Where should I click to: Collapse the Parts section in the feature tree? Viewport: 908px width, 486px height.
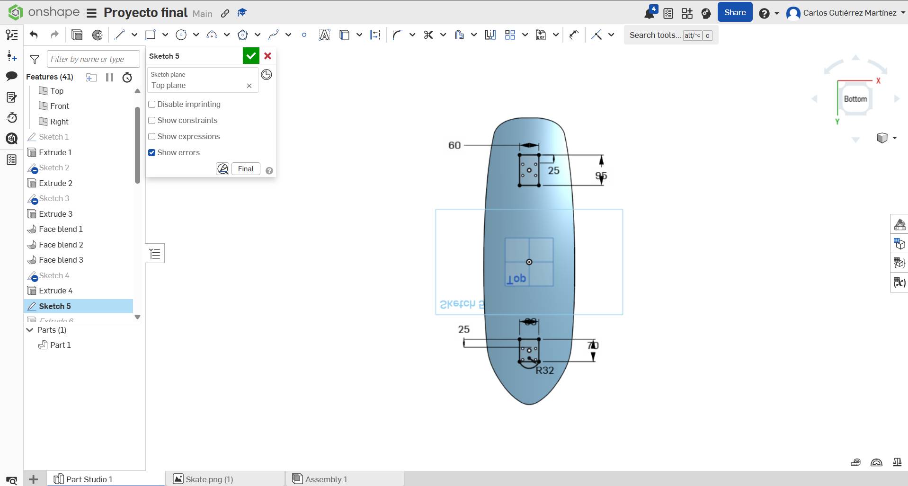[29, 330]
